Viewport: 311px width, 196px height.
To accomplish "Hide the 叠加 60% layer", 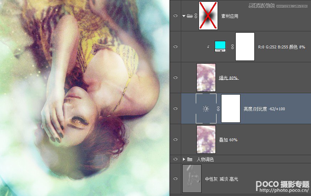I will [x=175, y=139].
